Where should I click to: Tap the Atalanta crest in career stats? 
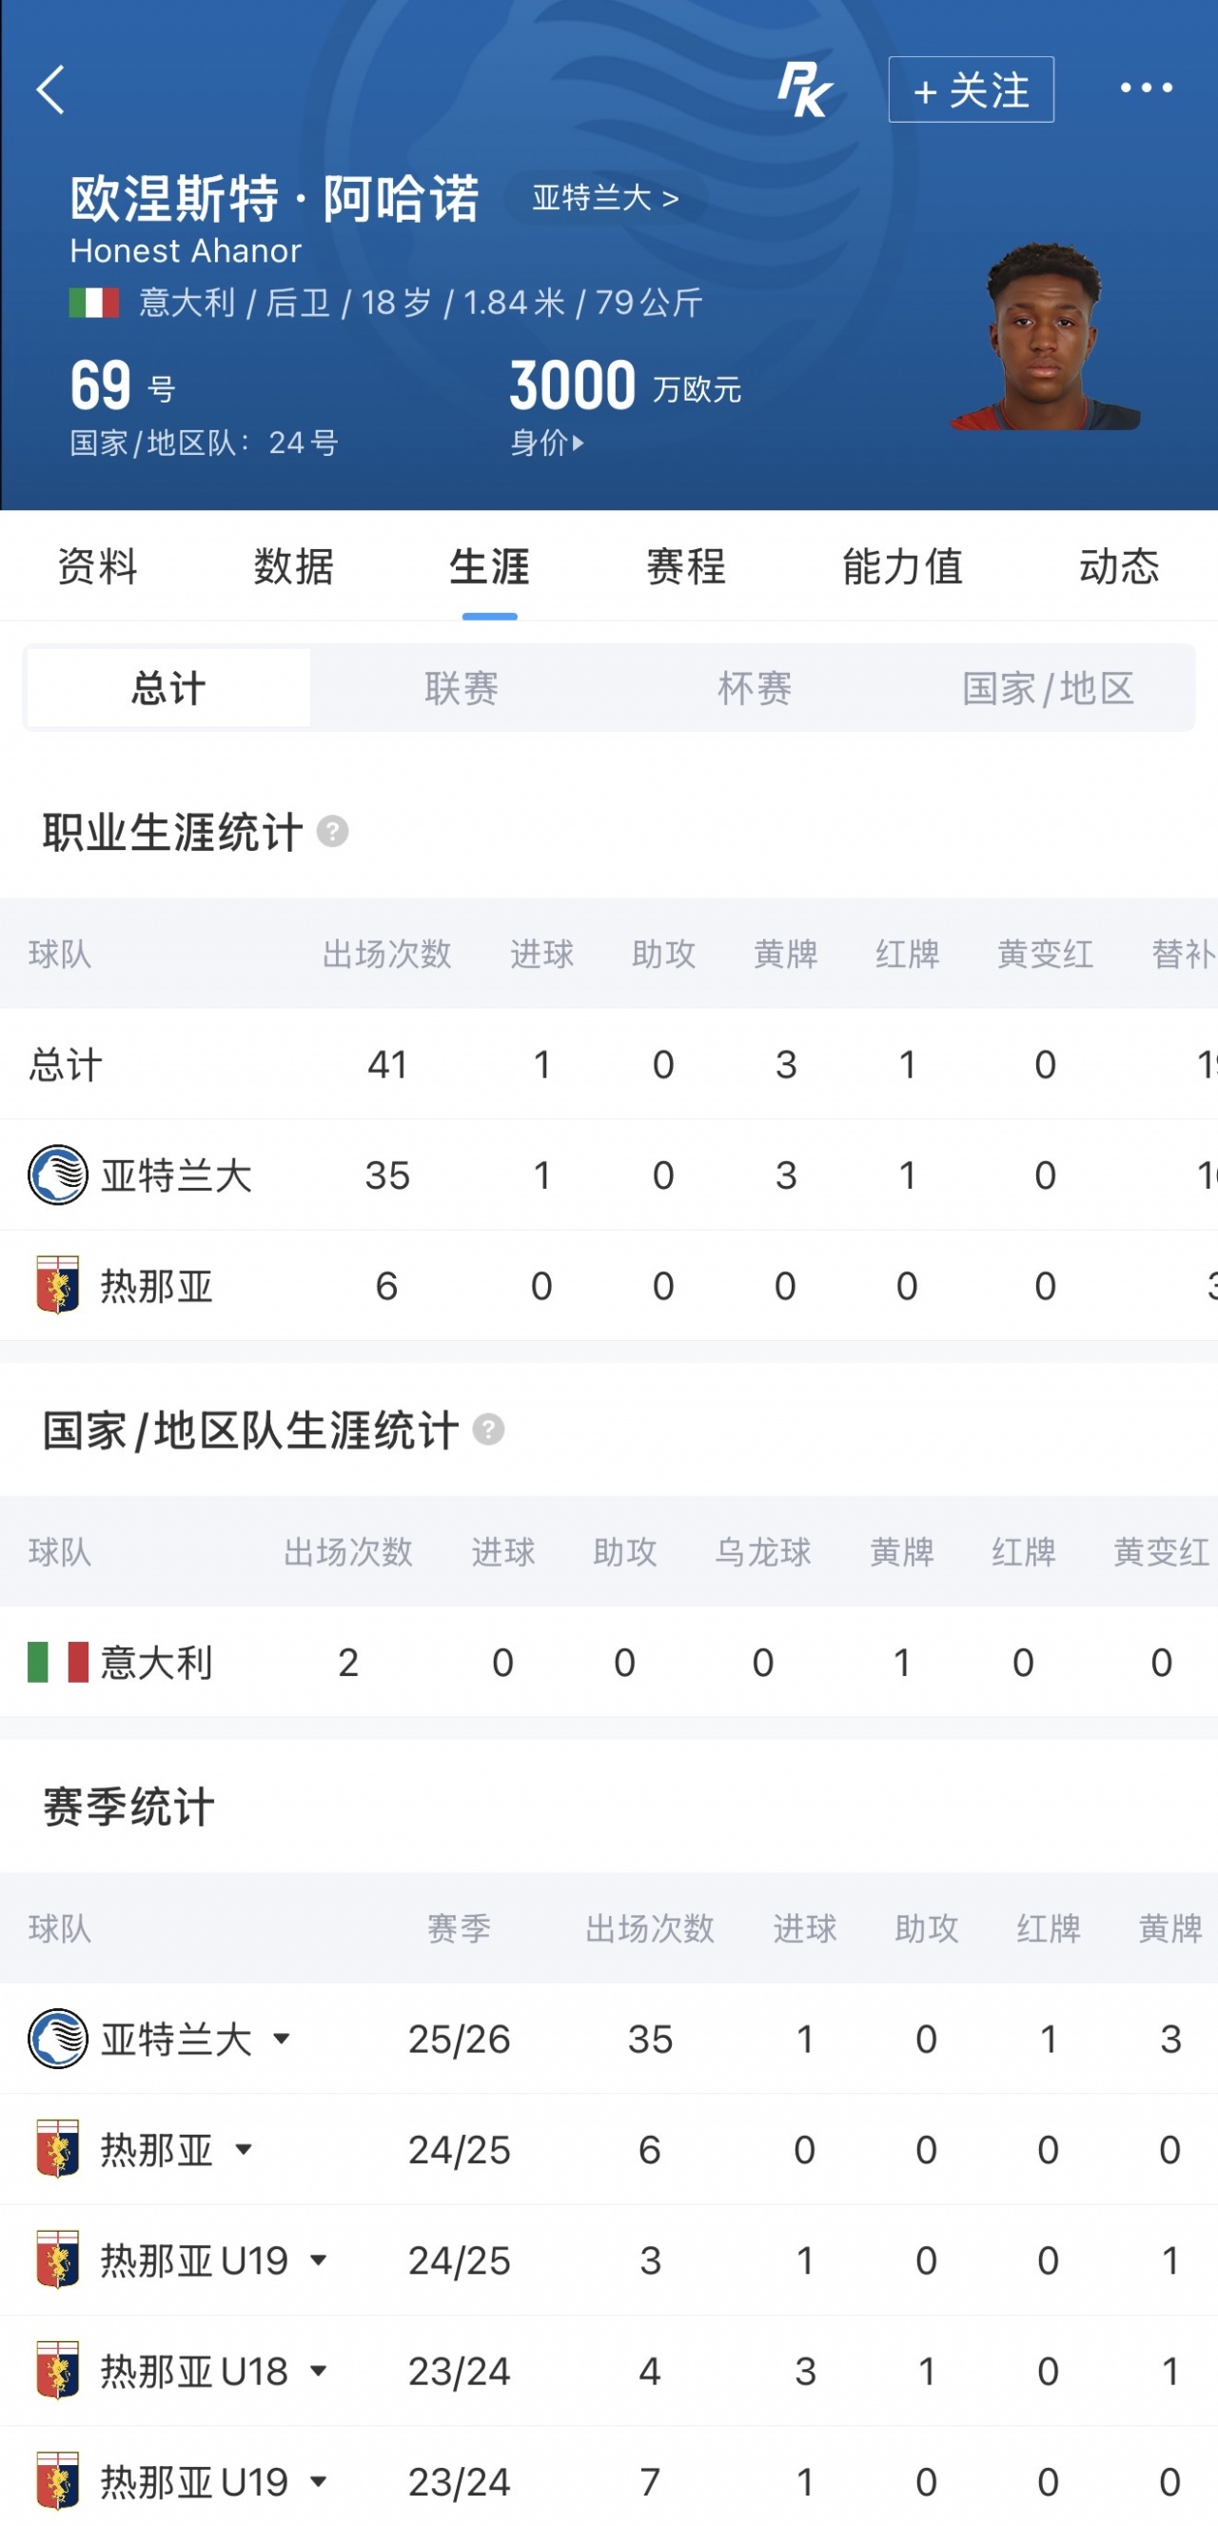click(58, 1174)
